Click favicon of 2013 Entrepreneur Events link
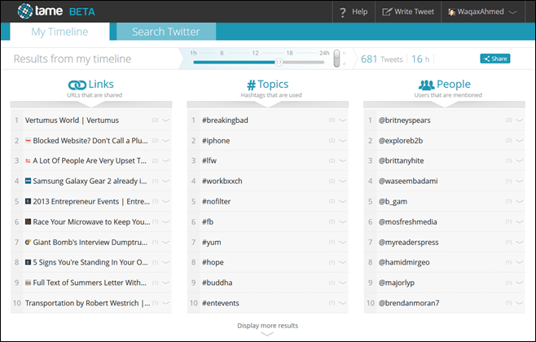The height and width of the screenshot is (342, 536). 28,201
